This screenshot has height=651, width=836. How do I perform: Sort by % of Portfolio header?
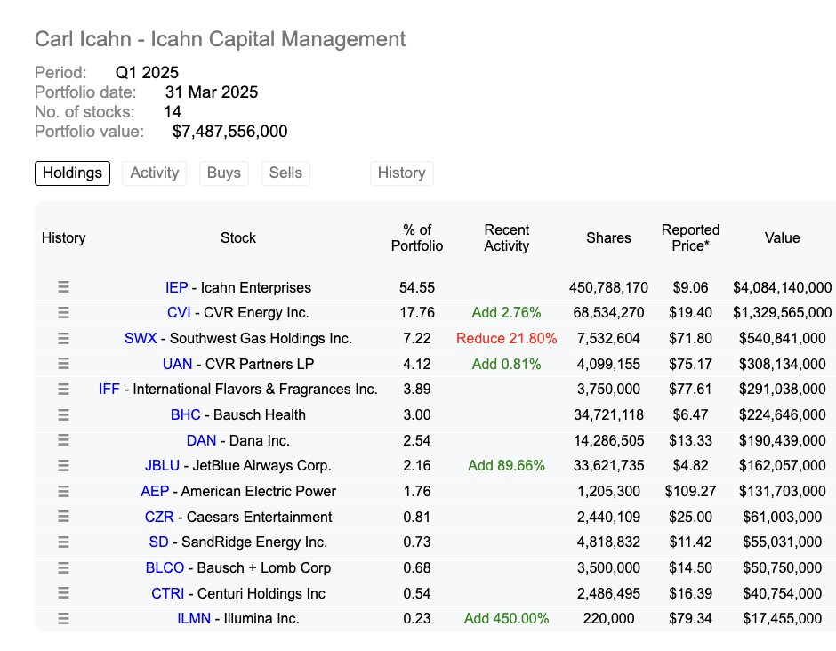click(x=417, y=237)
